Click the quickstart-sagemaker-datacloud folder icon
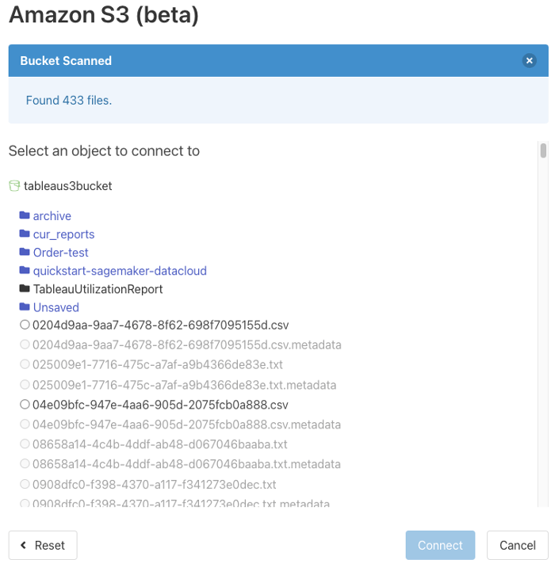Viewport: 551px width, 571px height. (x=25, y=270)
